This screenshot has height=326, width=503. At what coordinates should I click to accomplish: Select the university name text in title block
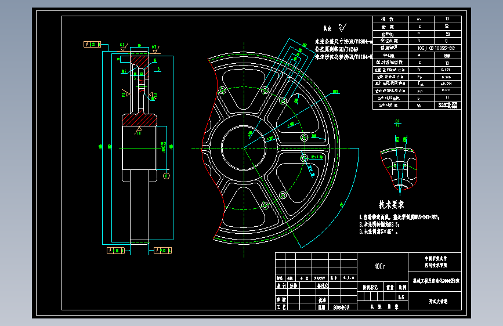point(436,262)
